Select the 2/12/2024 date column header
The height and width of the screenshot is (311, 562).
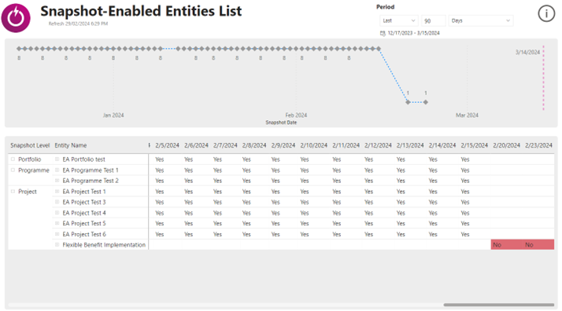click(x=378, y=145)
